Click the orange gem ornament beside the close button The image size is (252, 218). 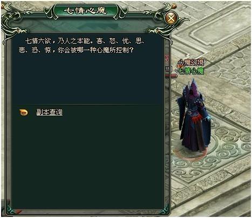click(x=174, y=6)
